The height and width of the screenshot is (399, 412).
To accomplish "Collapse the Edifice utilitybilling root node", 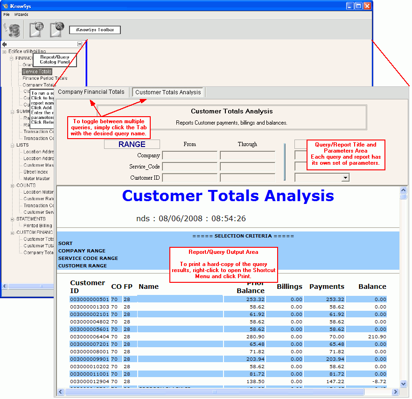I will (4, 51).
